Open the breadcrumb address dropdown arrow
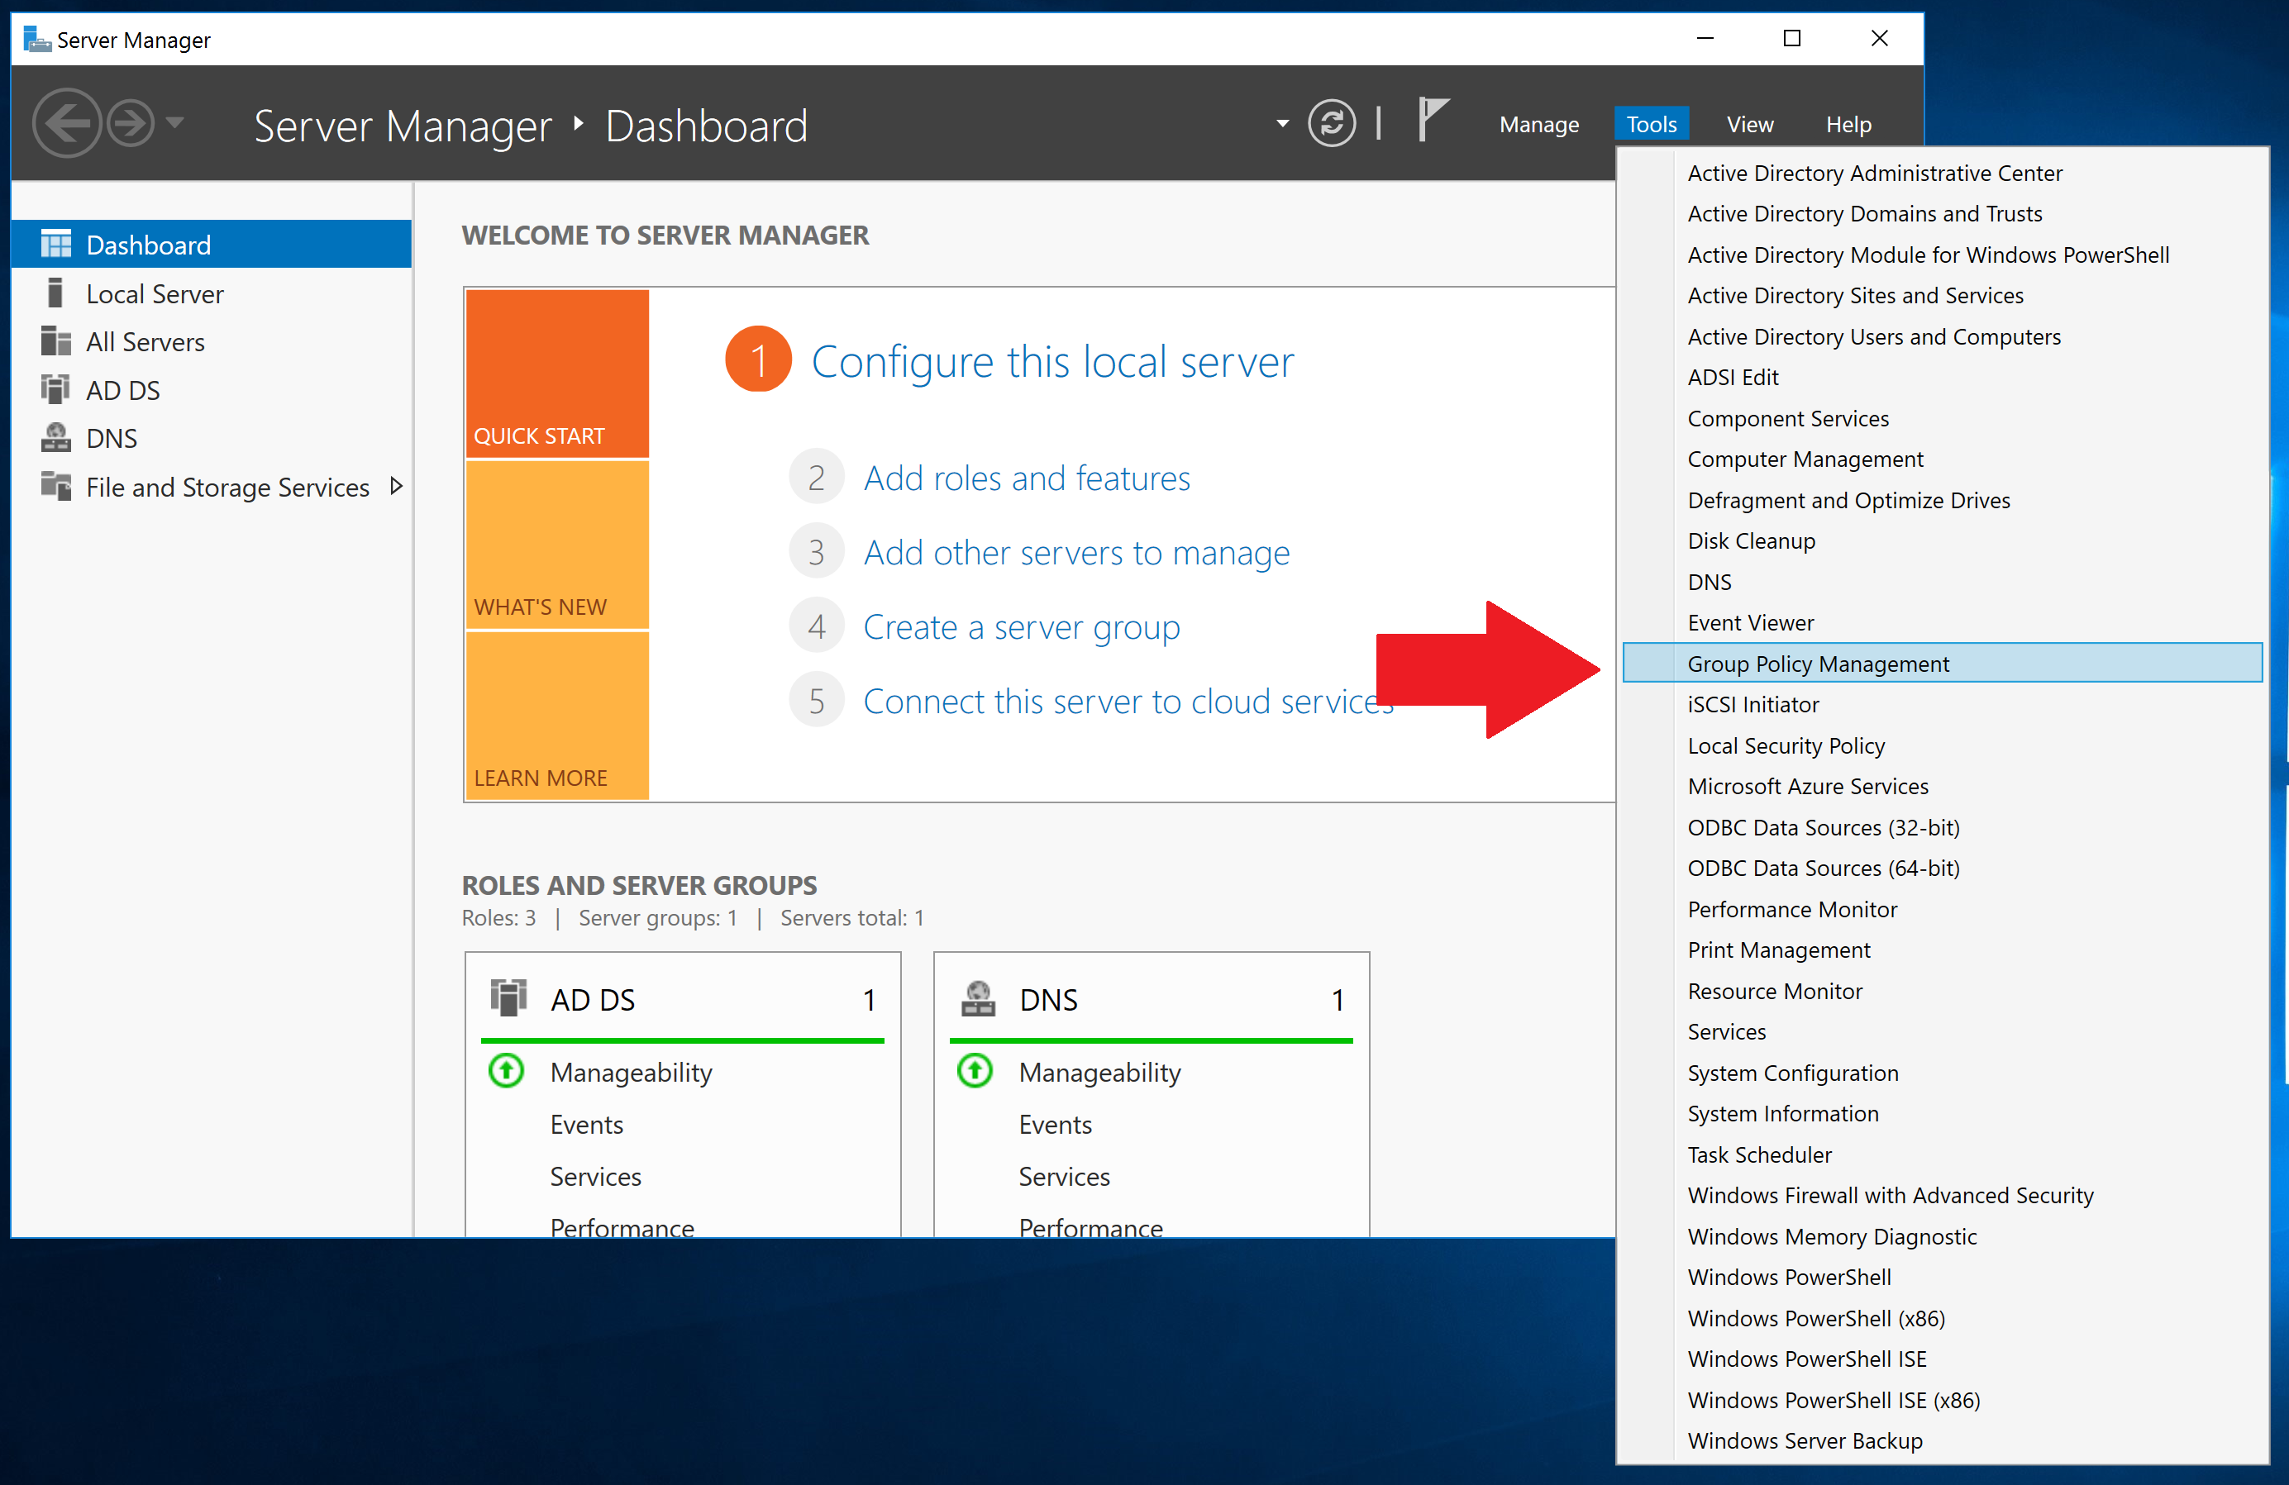 pos(1282,123)
